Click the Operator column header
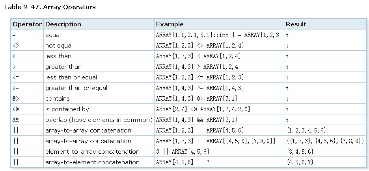Screen dimensions: 369x171 pyautogui.click(x=27, y=24)
